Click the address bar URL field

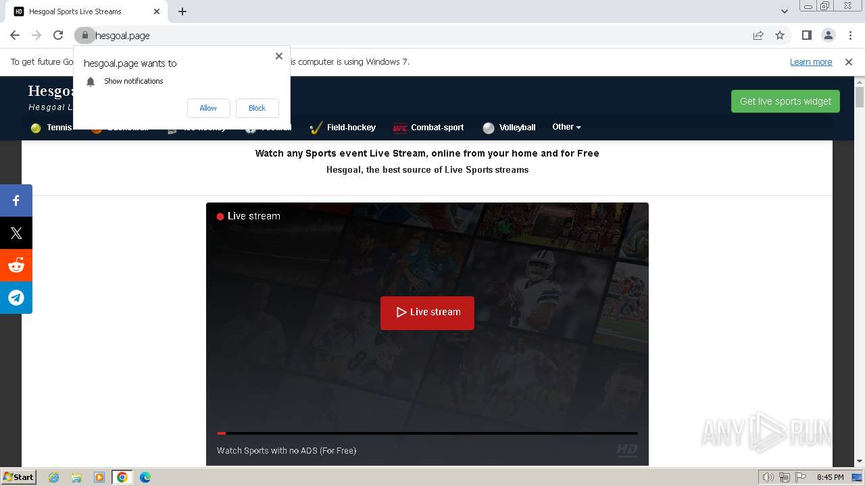coord(419,35)
